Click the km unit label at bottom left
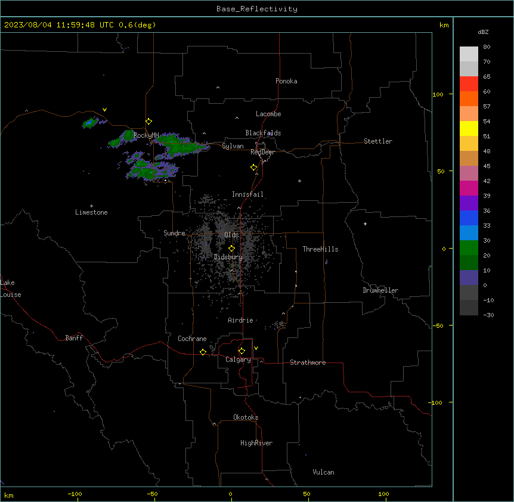514x502 pixels. pyautogui.click(x=9, y=495)
